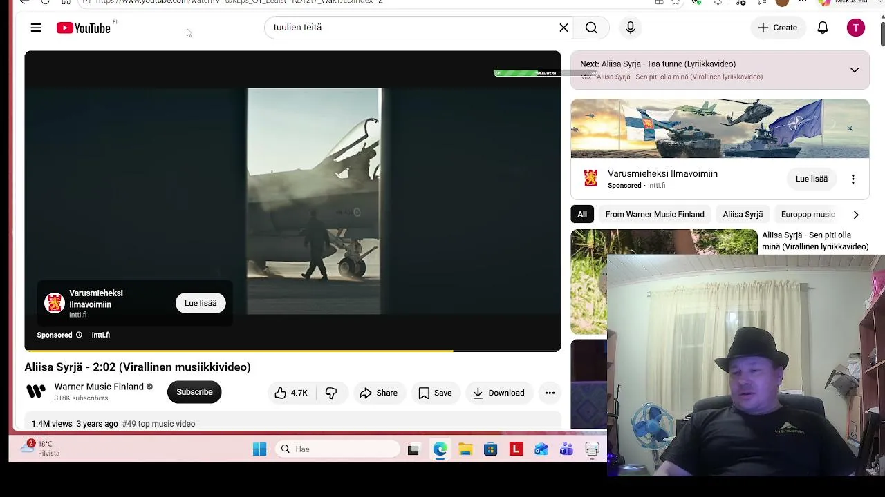Save the video to a playlist
The height and width of the screenshot is (497, 885).
(x=435, y=393)
